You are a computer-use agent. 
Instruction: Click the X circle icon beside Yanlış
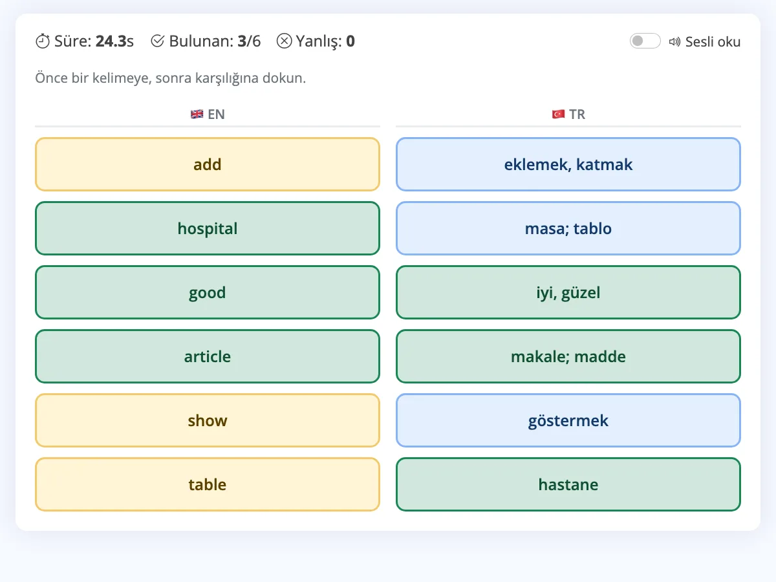tap(284, 41)
